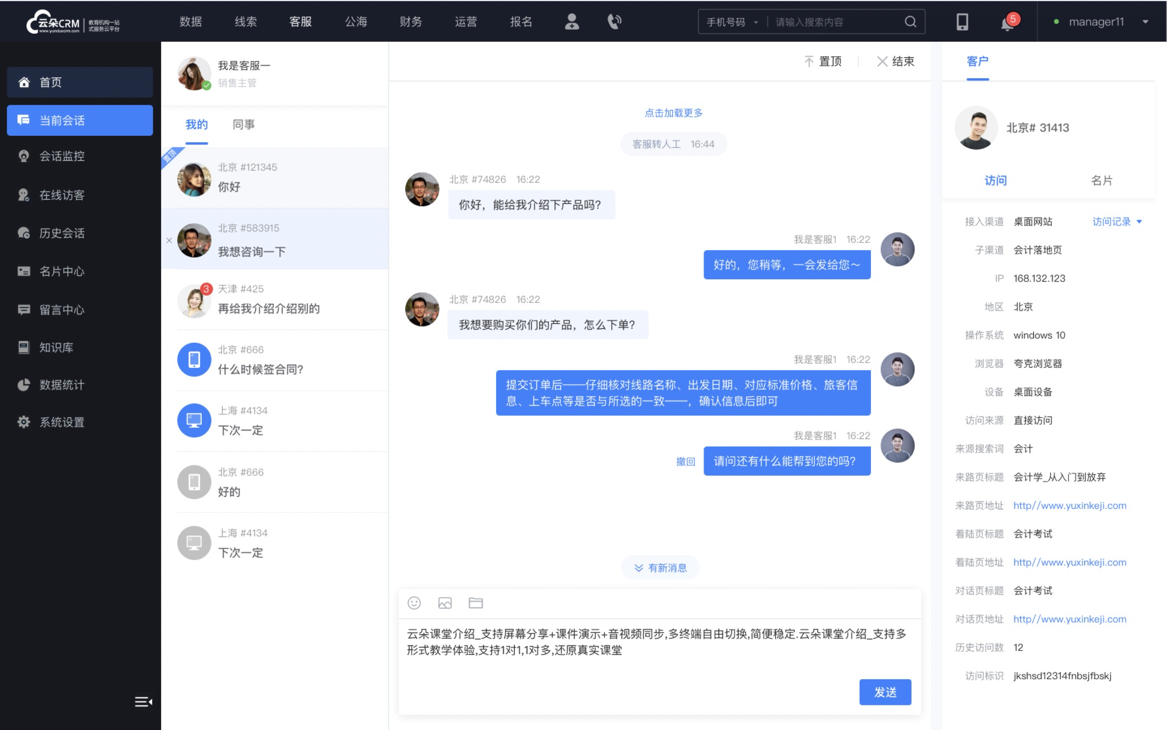Open http://www.yuxinkeji.com landing page link
1167x730 pixels.
1069,562
